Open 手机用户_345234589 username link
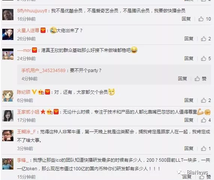 [43, 70]
